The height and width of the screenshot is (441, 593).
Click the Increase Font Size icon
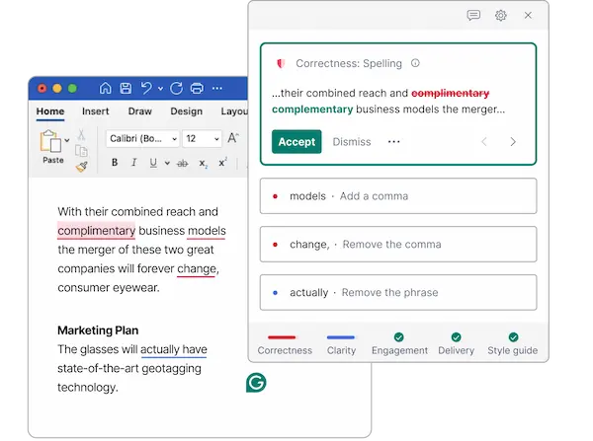(233, 138)
